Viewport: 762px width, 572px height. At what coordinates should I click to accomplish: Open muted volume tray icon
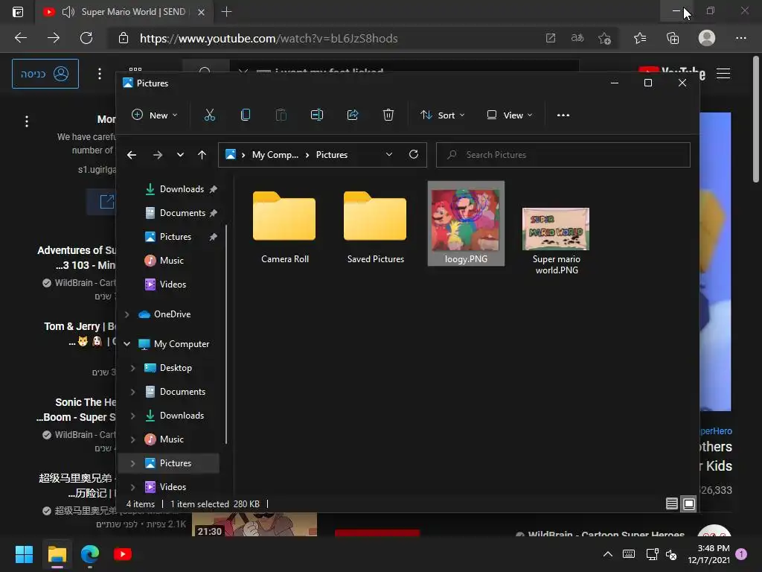point(671,554)
